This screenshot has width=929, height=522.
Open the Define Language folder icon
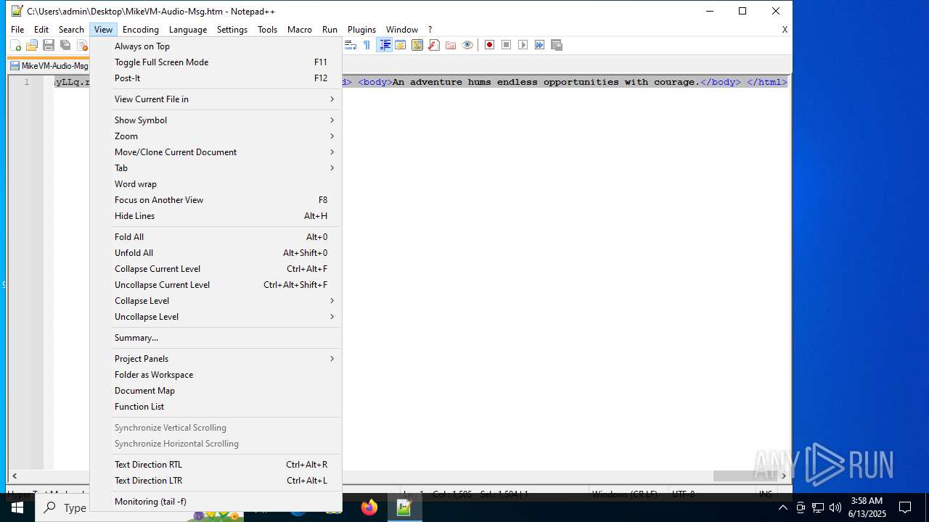(x=400, y=45)
